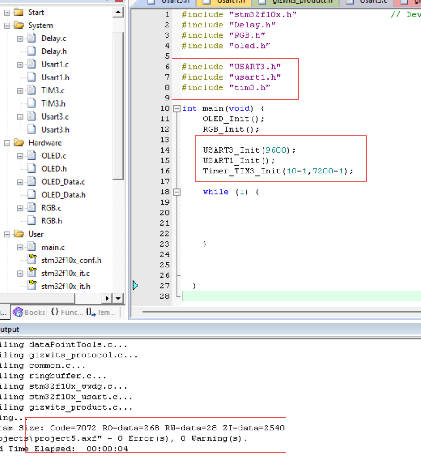
Task: Expand main.c file node
Action: click(x=20, y=247)
